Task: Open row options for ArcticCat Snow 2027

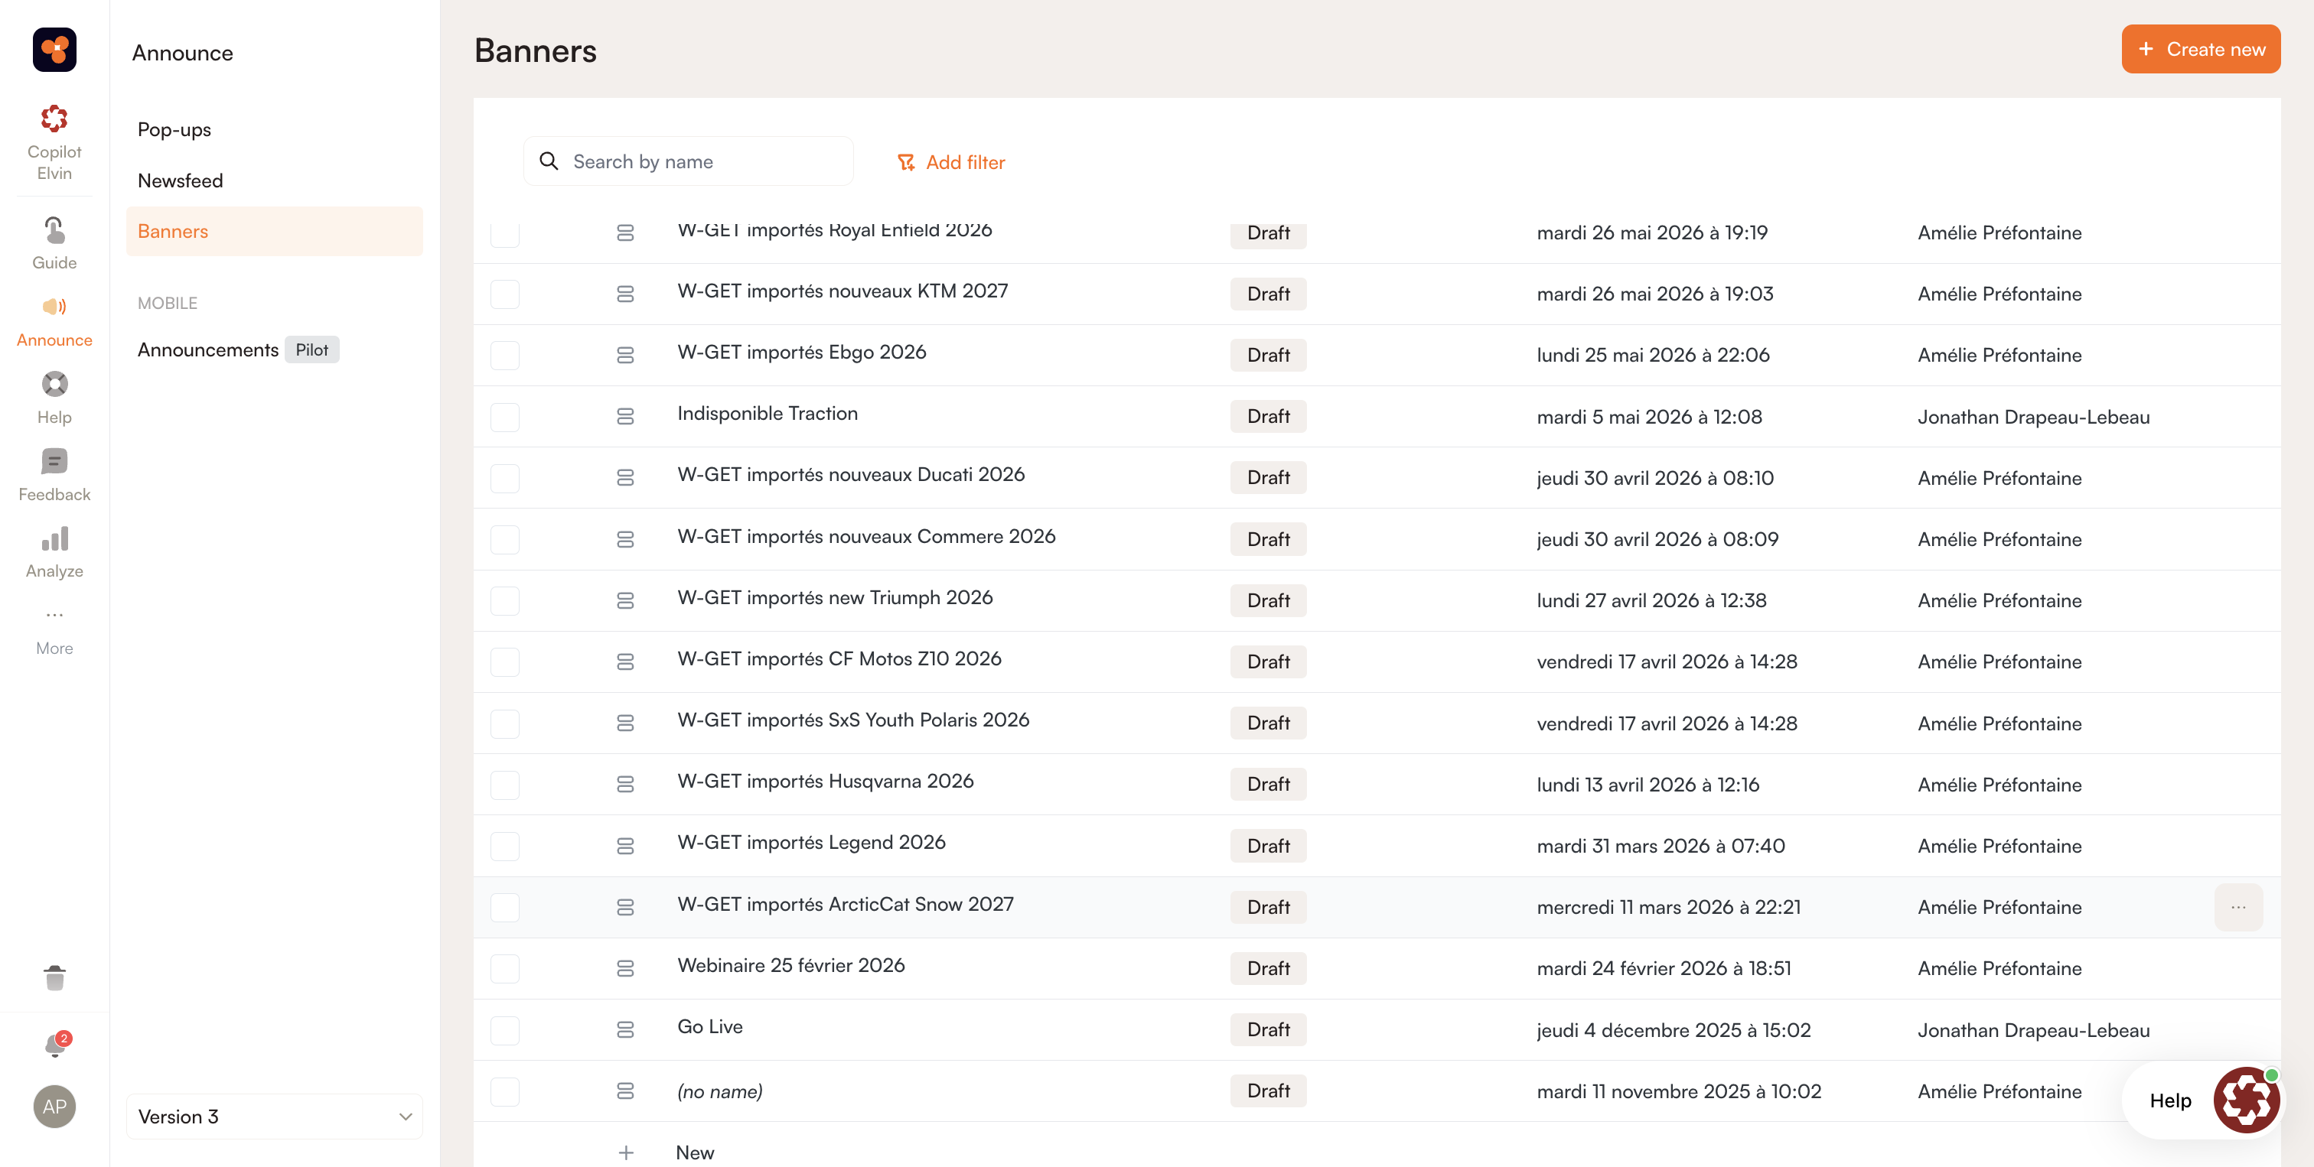Action: pyautogui.click(x=2237, y=908)
